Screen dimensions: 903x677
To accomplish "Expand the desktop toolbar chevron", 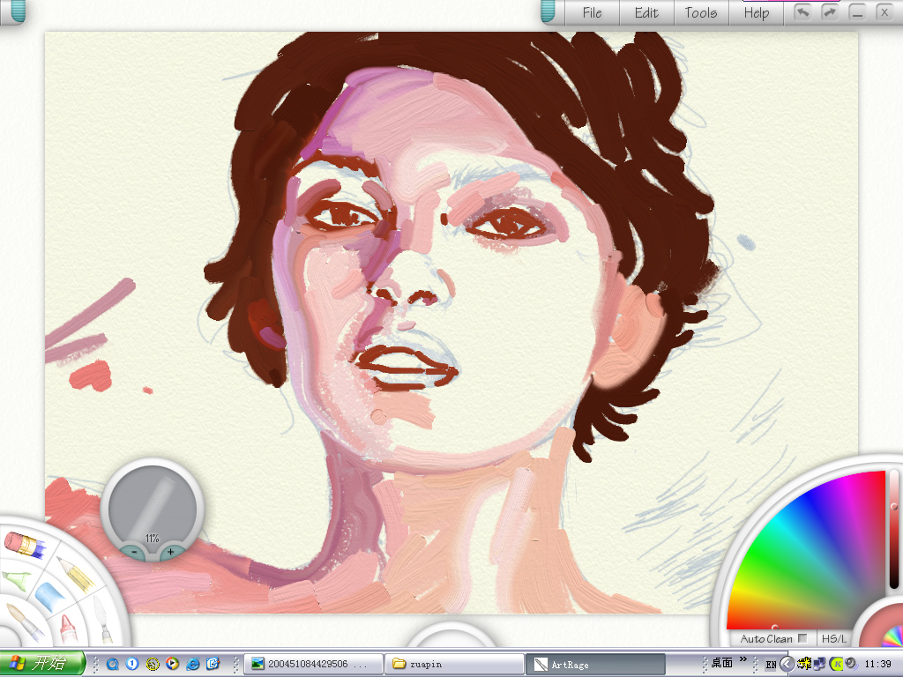I will point(743,659).
